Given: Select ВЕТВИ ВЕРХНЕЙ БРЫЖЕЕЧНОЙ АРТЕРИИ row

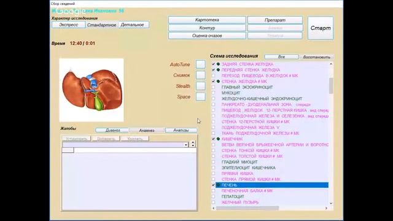Looking at the screenshot, I should 275,145.
